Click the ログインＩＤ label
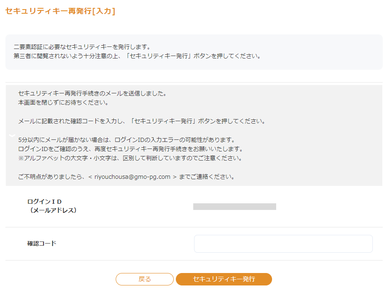The height and width of the screenshot is (295, 384). [x=44, y=201]
